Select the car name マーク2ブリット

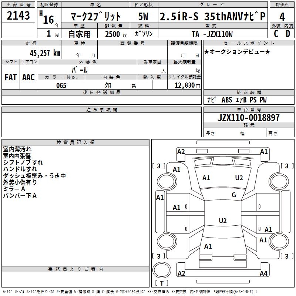click(95, 16)
